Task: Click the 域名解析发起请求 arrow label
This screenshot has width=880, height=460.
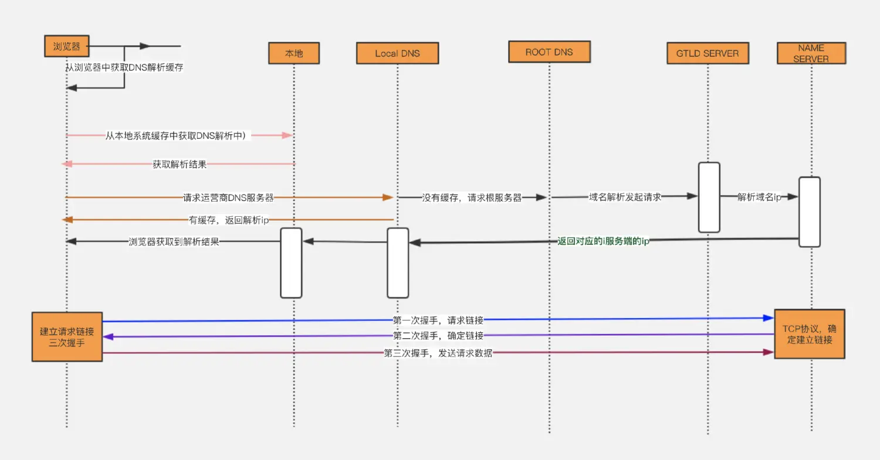Action: [x=625, y=197]
